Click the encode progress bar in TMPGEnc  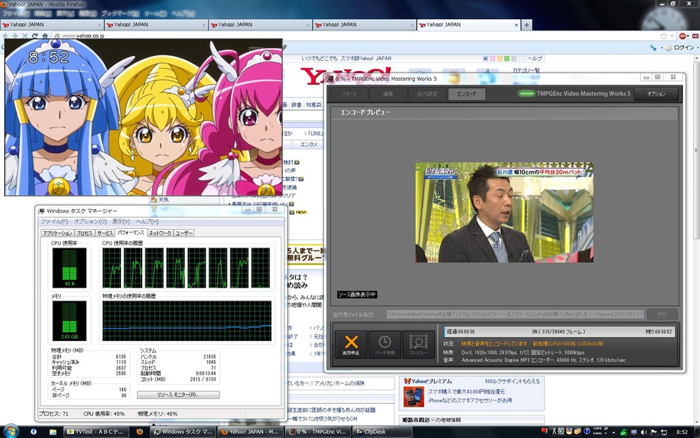pos(558,331)
